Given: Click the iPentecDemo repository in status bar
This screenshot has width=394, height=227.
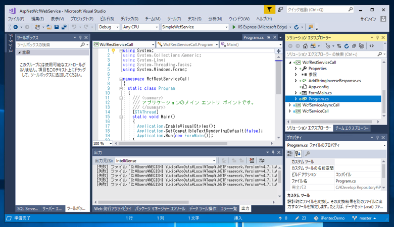Looking at the screenshot, I should click(329, 218).
